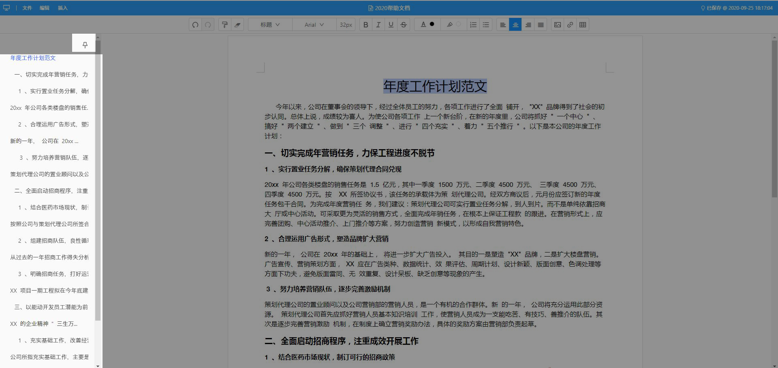Pick the black font color swatch

[432, 24]
